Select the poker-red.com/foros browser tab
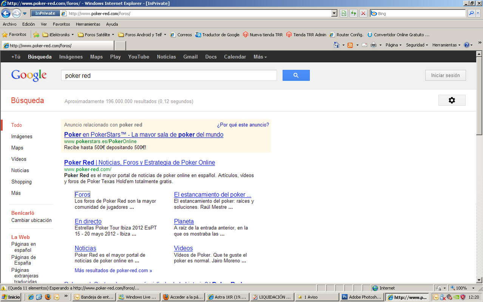This screenshot has height=302, width=483. coord(57,45)
